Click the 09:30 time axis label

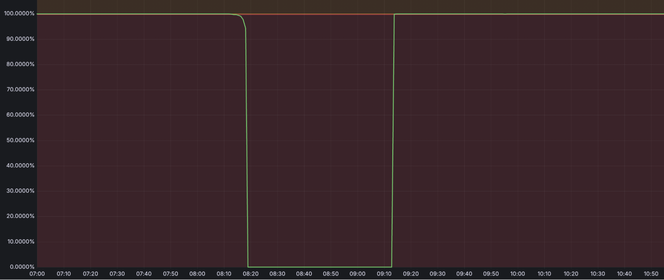click(437, 274)
